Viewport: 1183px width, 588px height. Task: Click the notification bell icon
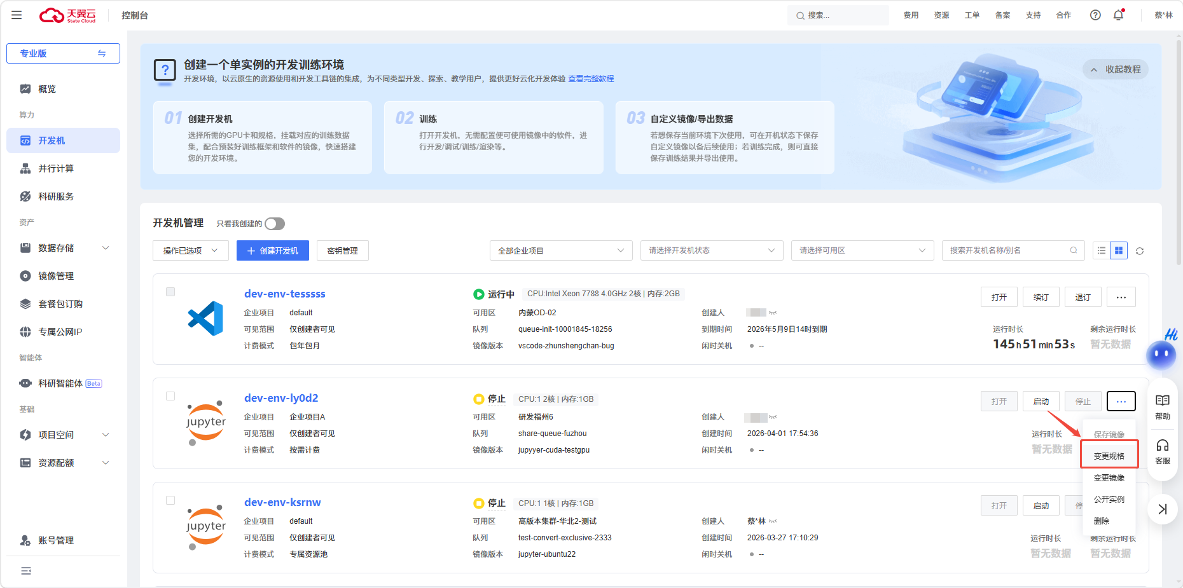pos(1118,15)
